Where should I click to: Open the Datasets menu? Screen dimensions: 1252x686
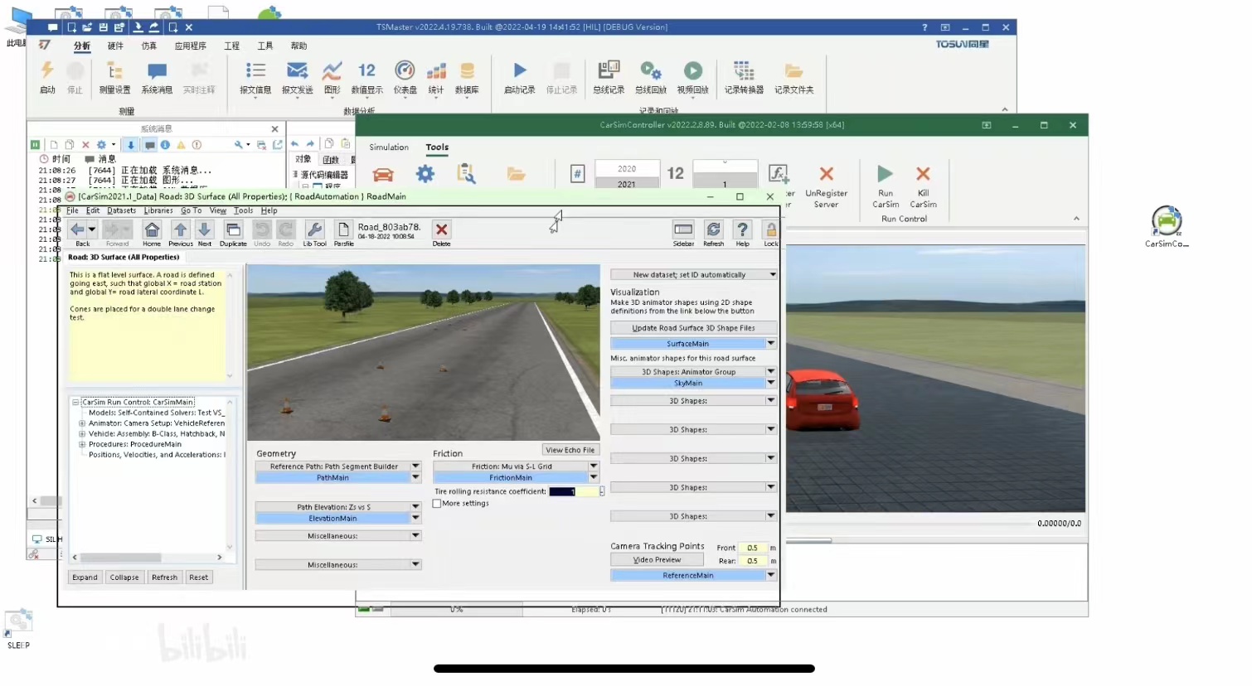coord(121,210)
